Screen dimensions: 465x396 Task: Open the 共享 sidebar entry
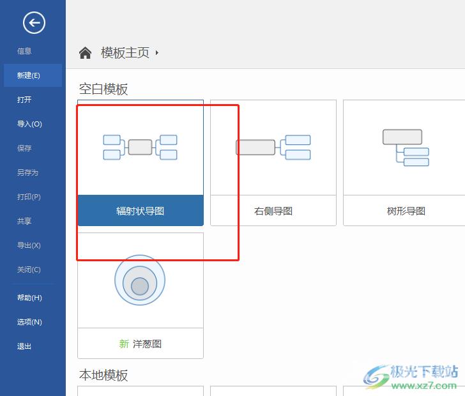(24, 221)
